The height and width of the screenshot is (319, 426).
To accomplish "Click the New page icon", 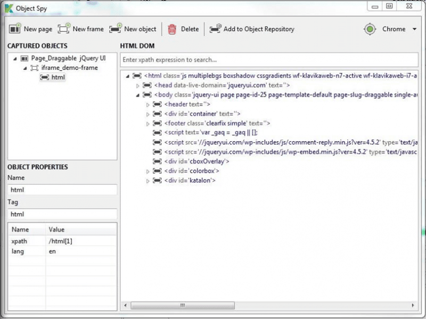I will (15, 29).
